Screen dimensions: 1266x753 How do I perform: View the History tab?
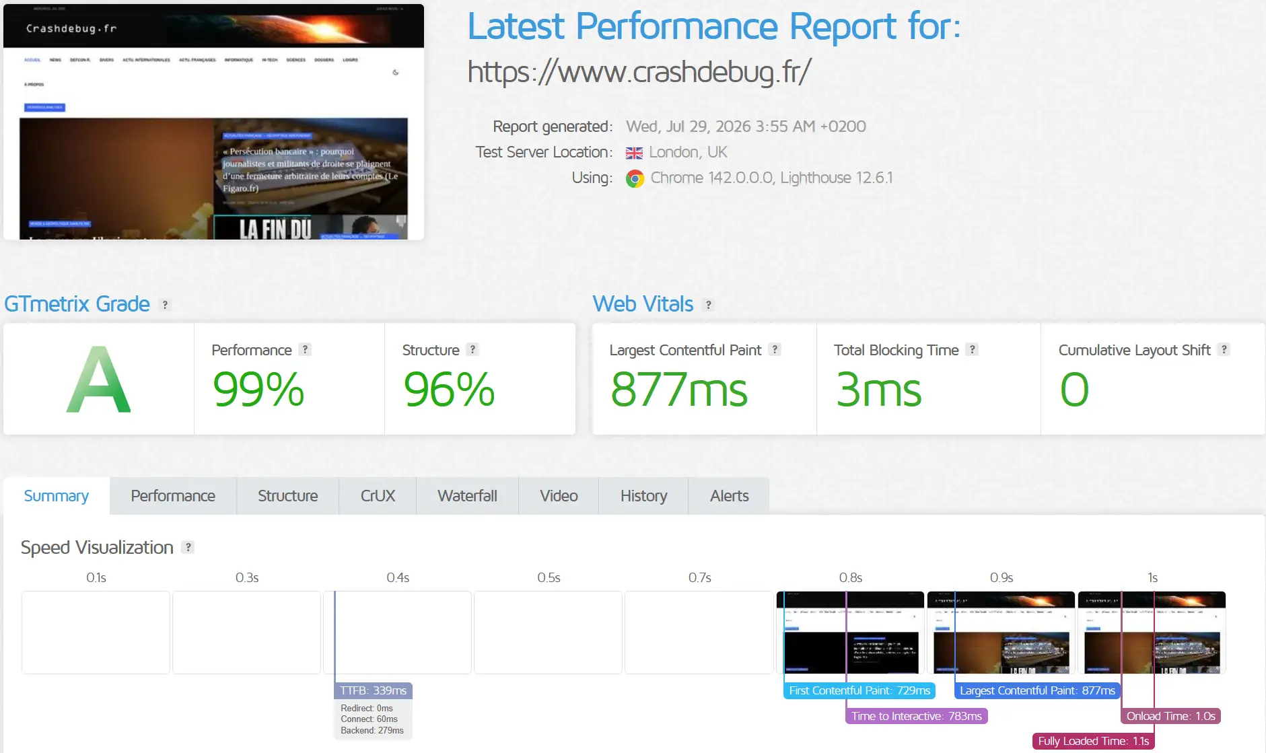tap(643, 496)
